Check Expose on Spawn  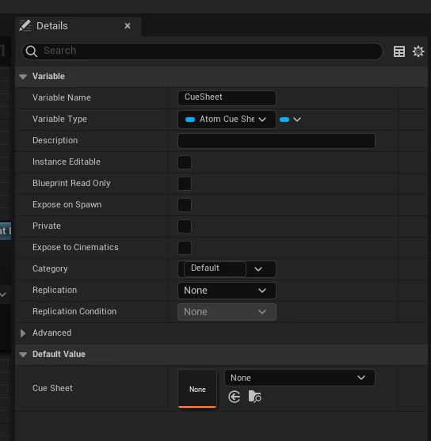[x=185, y=205]
